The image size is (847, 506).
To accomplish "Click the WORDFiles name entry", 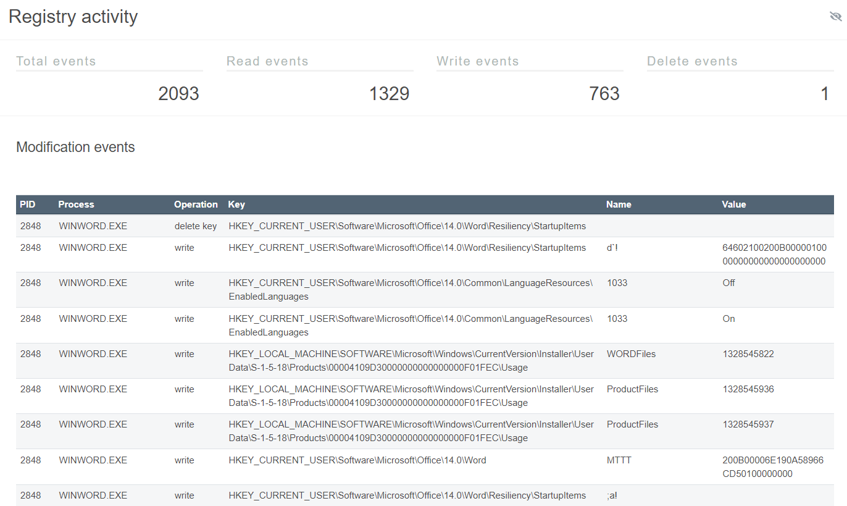I will [631, 354].
